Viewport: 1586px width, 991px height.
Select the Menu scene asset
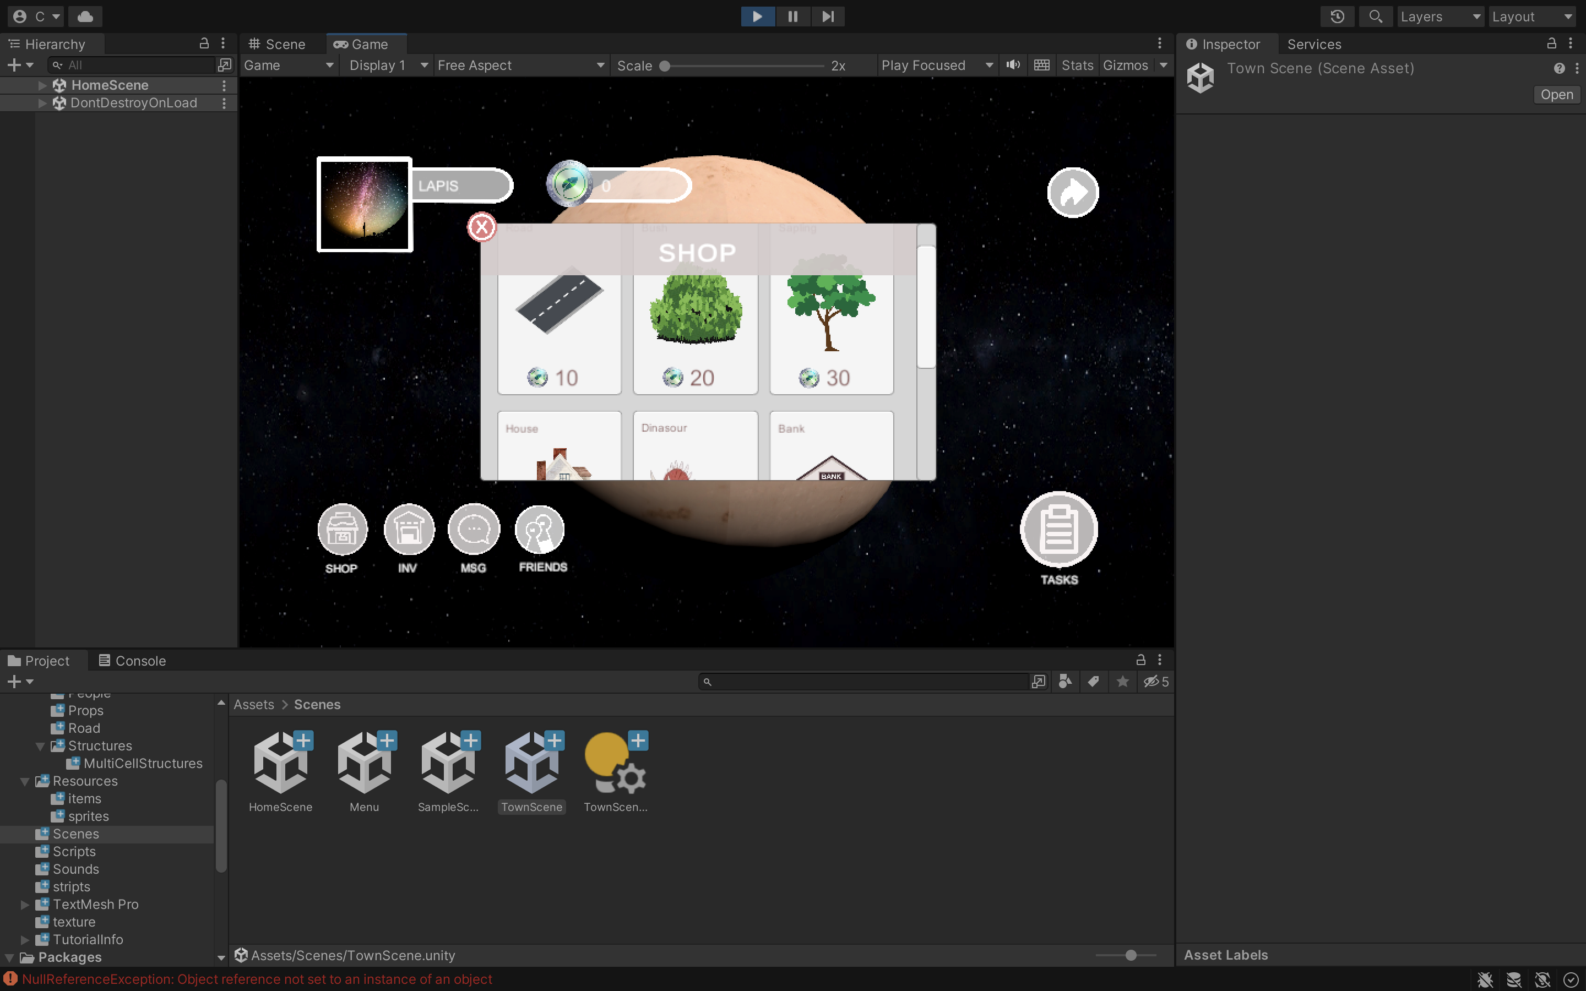(365, 771)
